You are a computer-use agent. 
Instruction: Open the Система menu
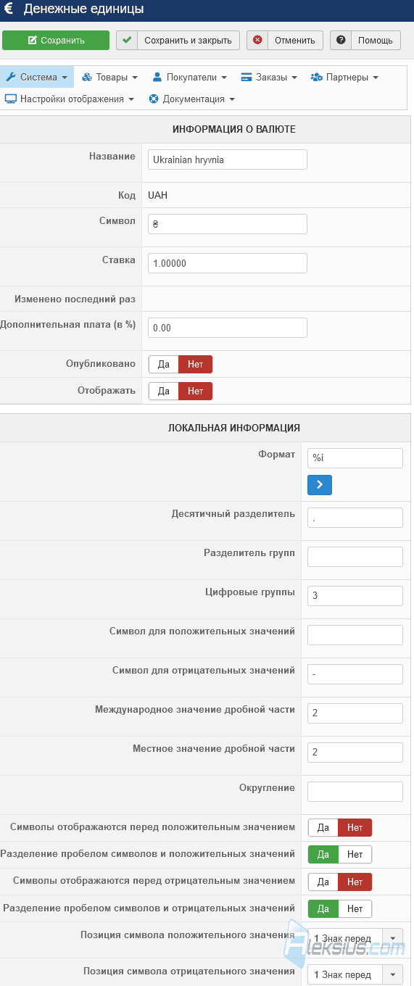(37, 77)
